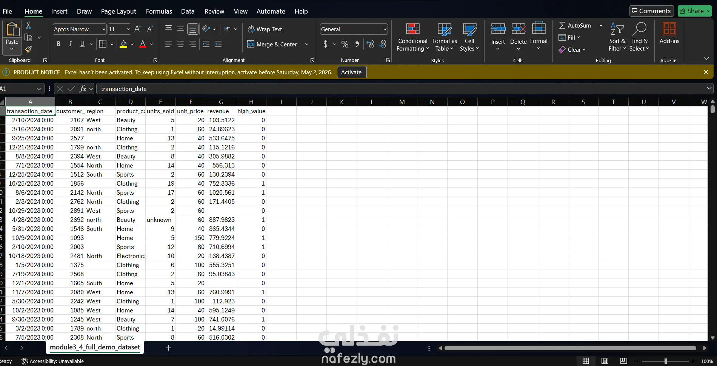The width and height of the screenshot is (717, 366).
Task: Click the Decrease Indent icon
Action: [206, 44]
